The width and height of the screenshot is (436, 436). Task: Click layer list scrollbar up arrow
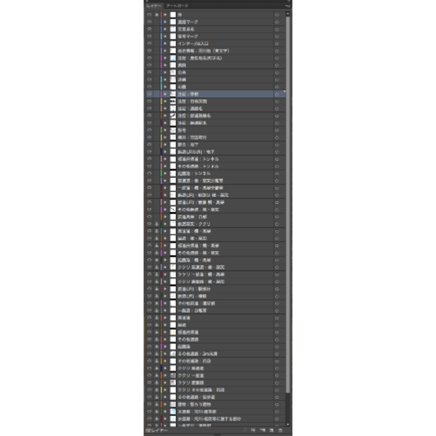[x=288, y=13]
